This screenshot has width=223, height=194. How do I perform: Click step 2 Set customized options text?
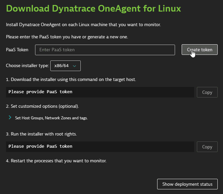click(42, 106)
